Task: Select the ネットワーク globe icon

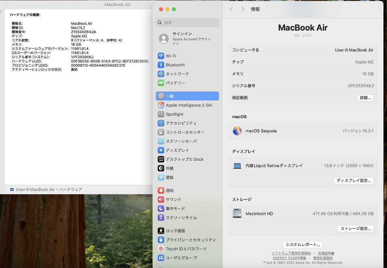Action: (161, 74)
